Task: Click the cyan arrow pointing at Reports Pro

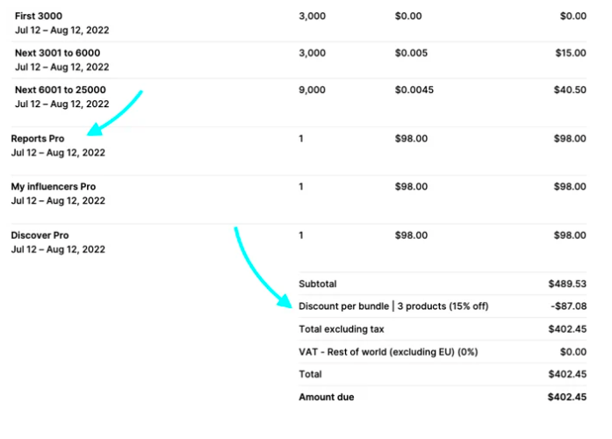Action: pyautogui.click(x=113, y=113)
